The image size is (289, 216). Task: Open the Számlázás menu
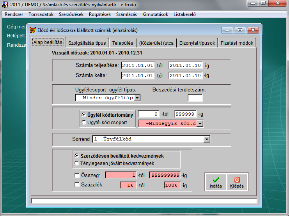coord(126,14)
